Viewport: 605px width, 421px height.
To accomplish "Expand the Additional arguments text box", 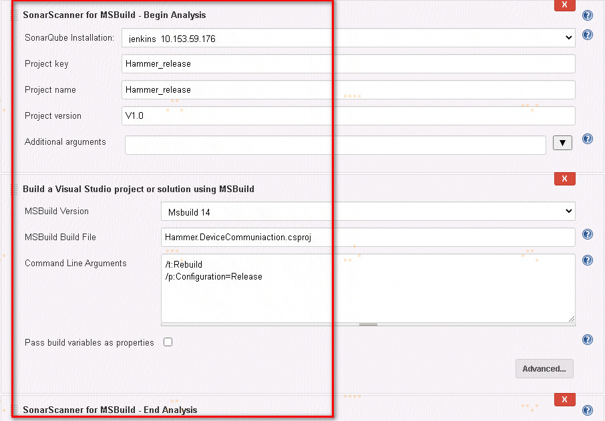I will [x=562, y=143].
